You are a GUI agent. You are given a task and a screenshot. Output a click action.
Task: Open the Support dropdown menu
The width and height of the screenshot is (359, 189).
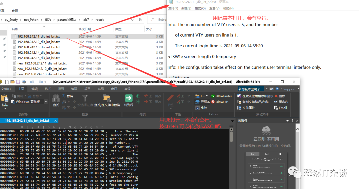(x=298, y=89)
